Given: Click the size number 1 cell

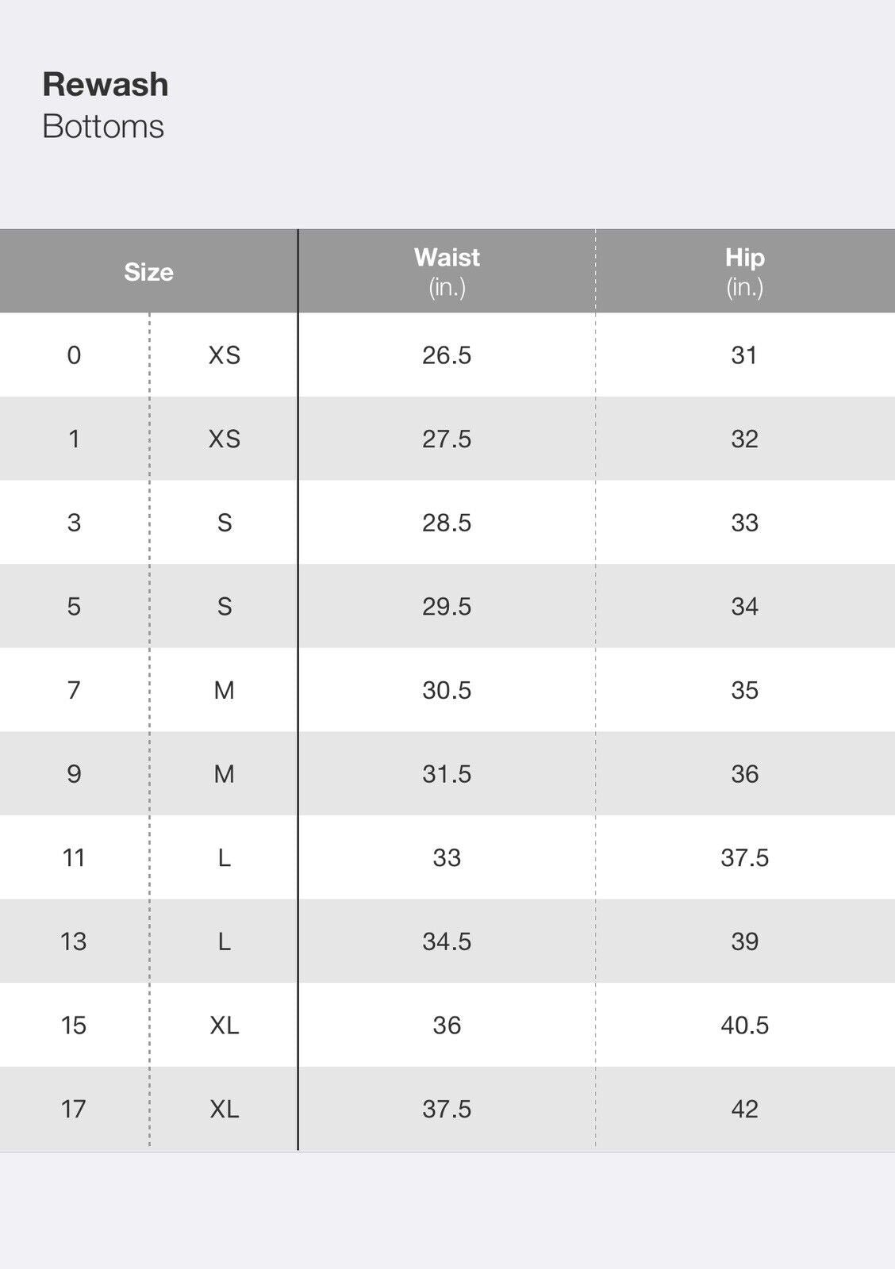Looking at the screenshot, I should point(74,439).
